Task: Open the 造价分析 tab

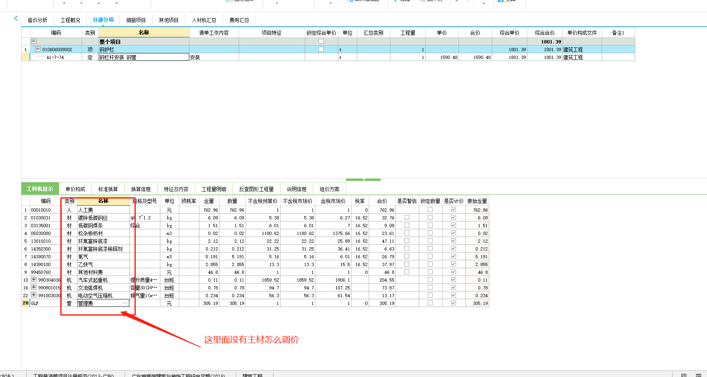Action: tap(37, 20)
